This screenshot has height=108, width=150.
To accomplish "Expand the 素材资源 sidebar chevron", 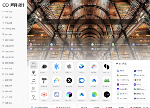I will (24, 69).
